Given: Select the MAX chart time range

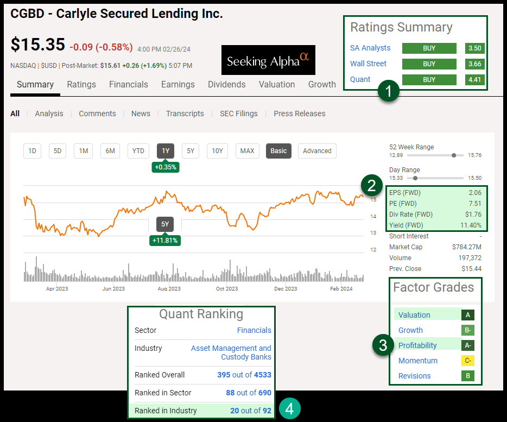Looking at the screenshot, I should click(247, 151).
